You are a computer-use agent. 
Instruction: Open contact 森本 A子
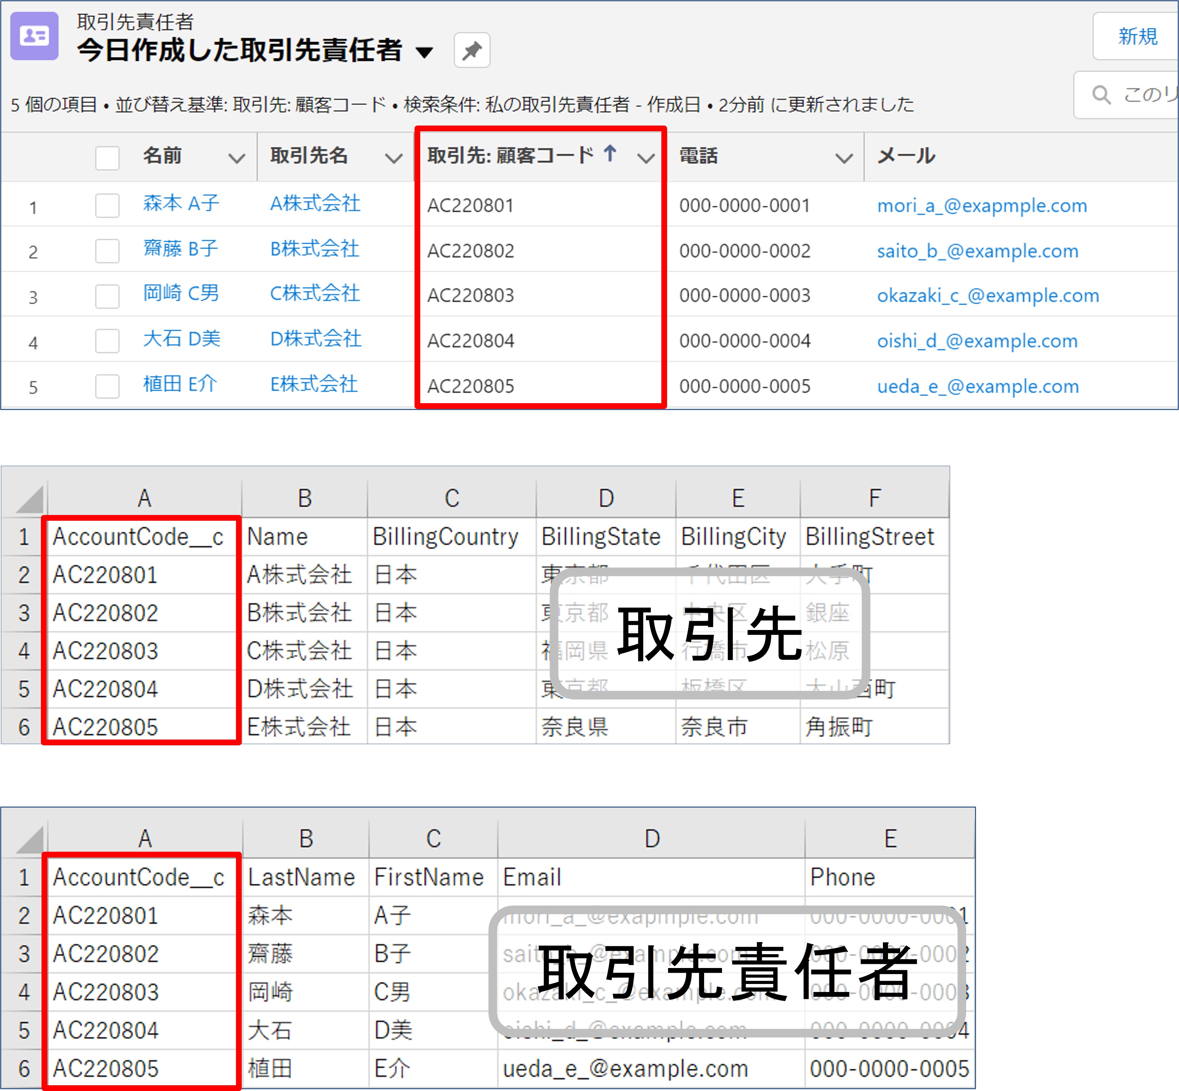pyautogui.click(x=181, y=203)
